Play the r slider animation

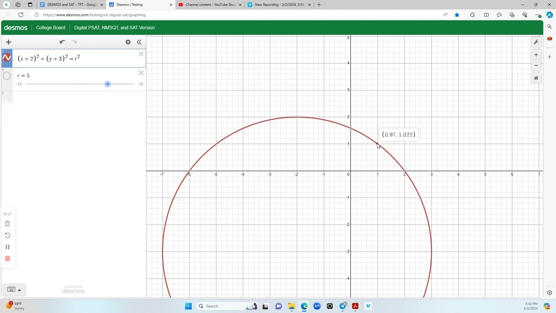(7, 76)
